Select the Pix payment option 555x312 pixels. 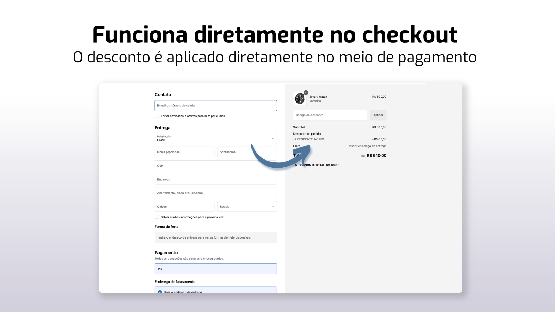pyautogui.click(x=216, y=269)
